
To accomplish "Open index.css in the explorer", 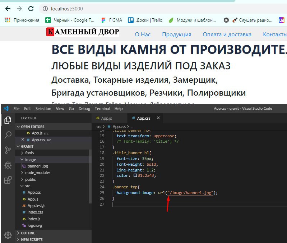I will click(x=52, y=212).
